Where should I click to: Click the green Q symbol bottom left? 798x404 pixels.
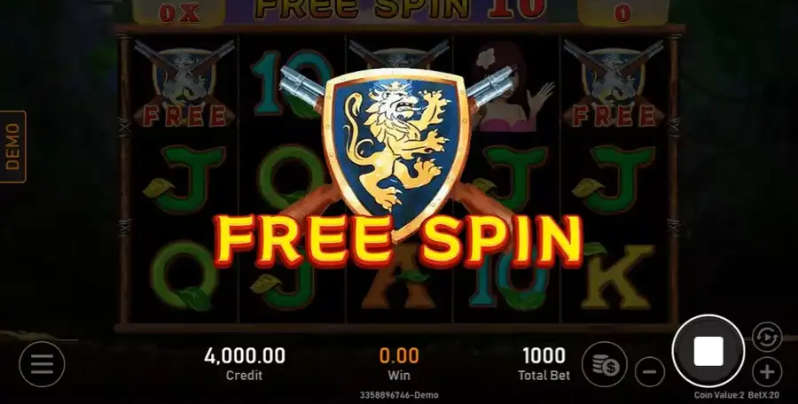pyautogui.click(x=184, y=275)
